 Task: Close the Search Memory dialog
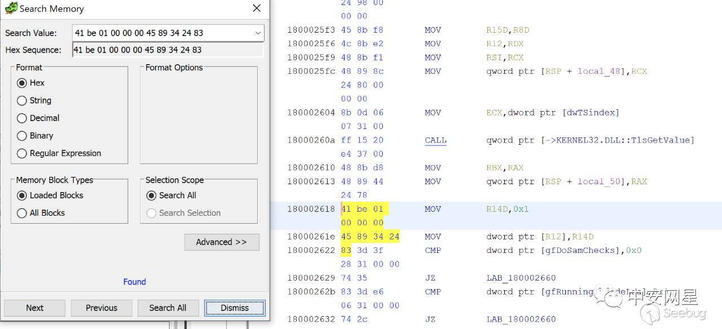257,8
